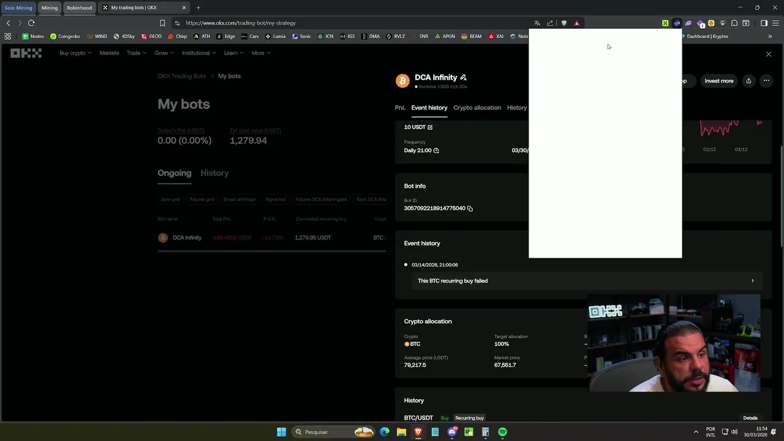Open history Details link

pyautogui.click(x=750, y=418)
